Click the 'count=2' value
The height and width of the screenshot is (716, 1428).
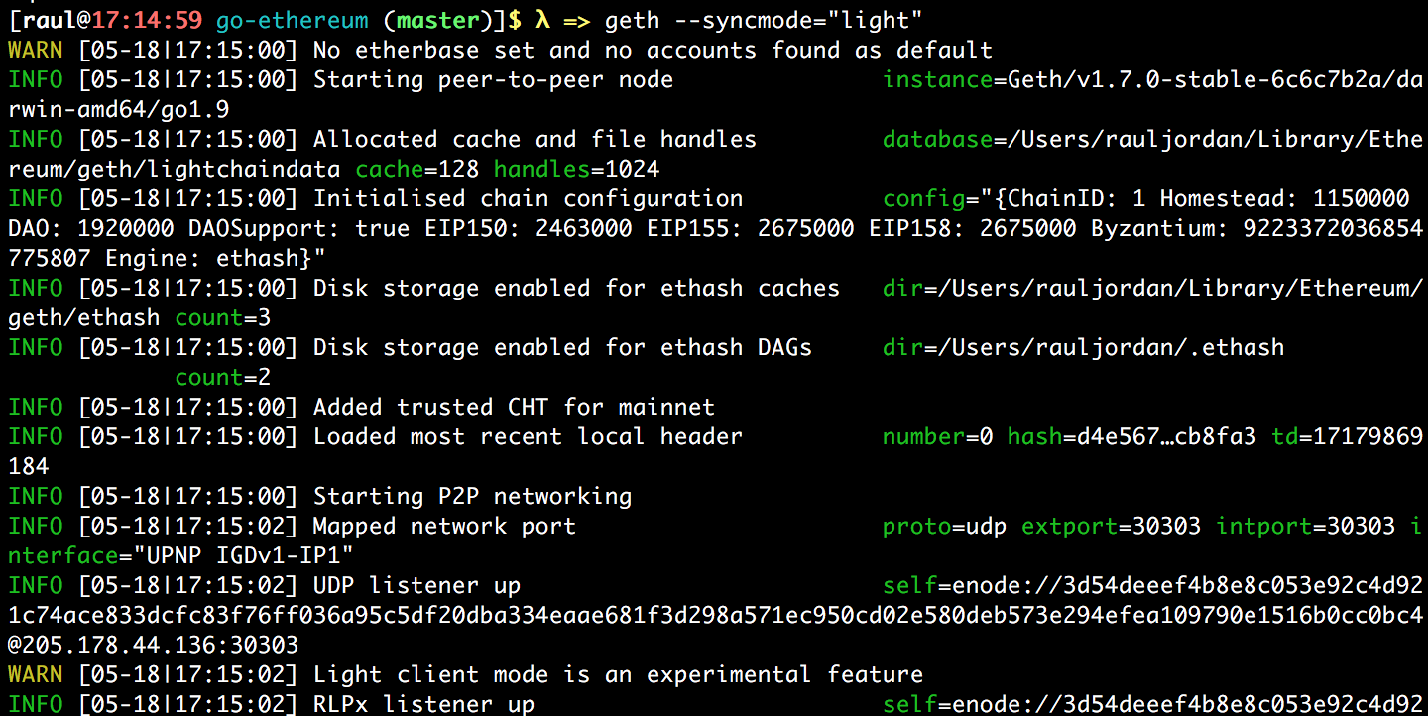click(222, 377)
